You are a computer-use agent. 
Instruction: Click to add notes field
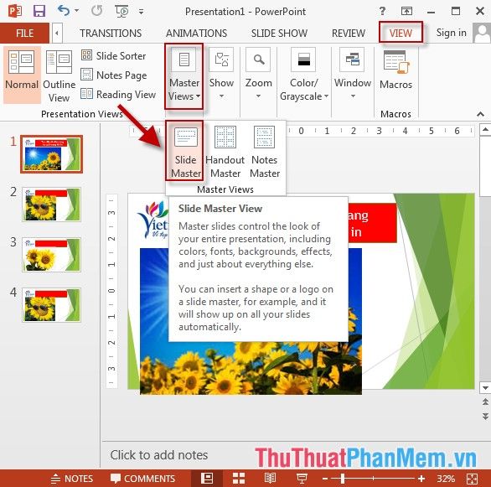click(158, 455)
